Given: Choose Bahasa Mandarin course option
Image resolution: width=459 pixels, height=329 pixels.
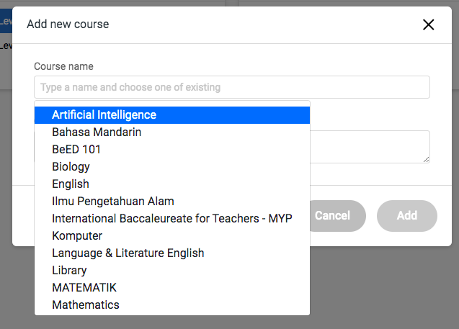Looking at the screenshot, I should tap(172, 132).
